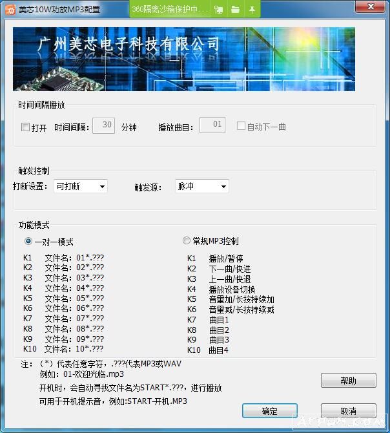Image resolution: width=390 pixels, height=433 pixels.
Task: Click the K5 文件名: 05*.??? row
Action: click(63, 298)
